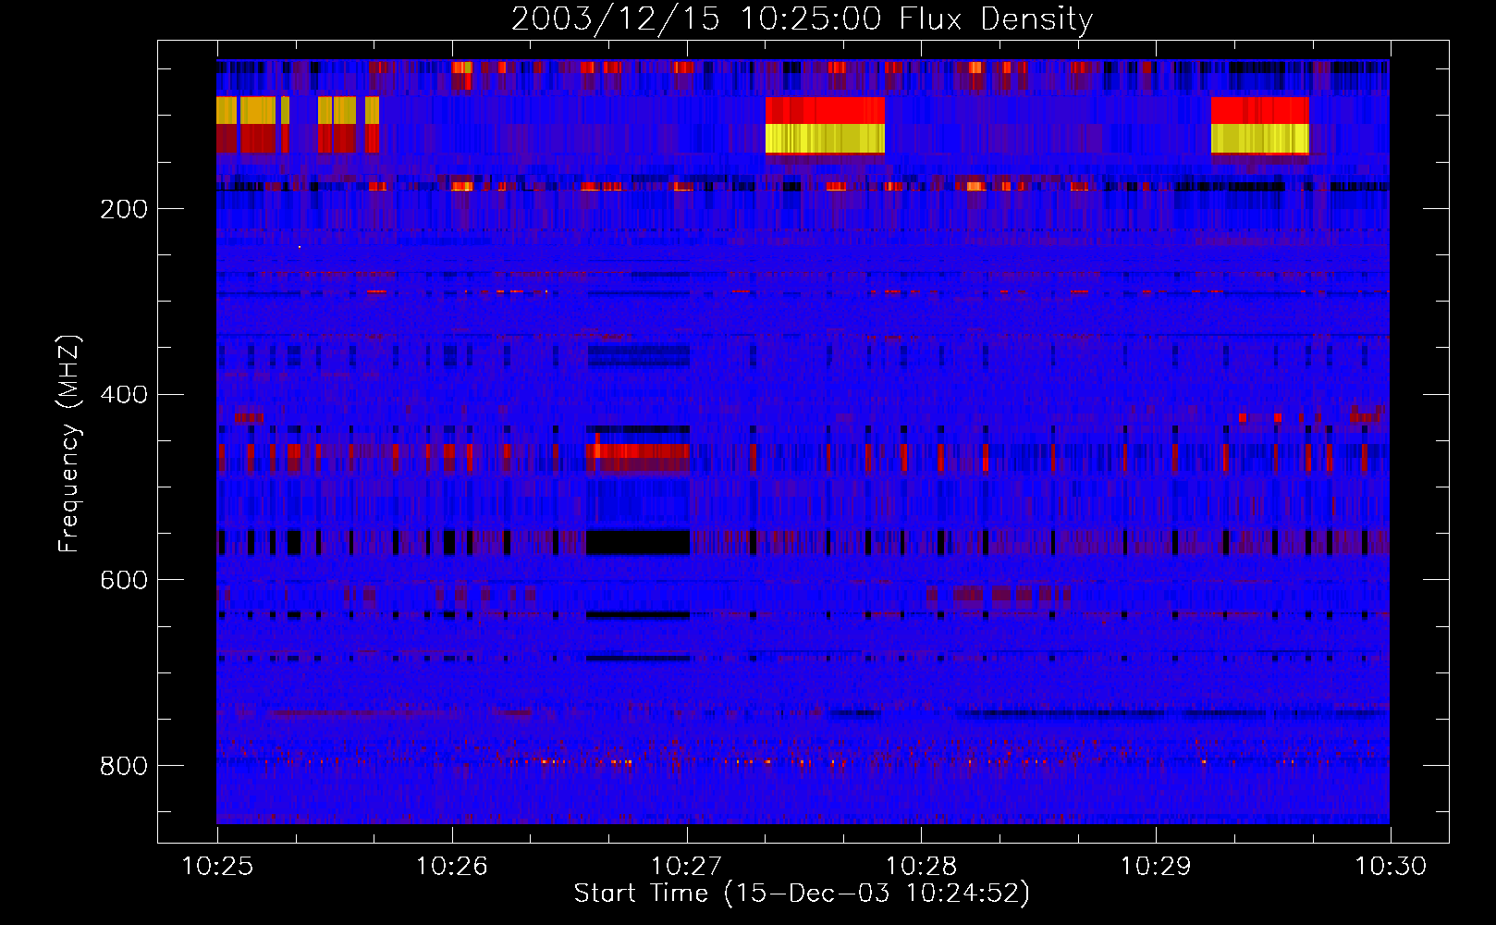Click the 200 frequency tick label
Image resolution: width=1496 pixels, height=925 pixels.
pos(124,209)
